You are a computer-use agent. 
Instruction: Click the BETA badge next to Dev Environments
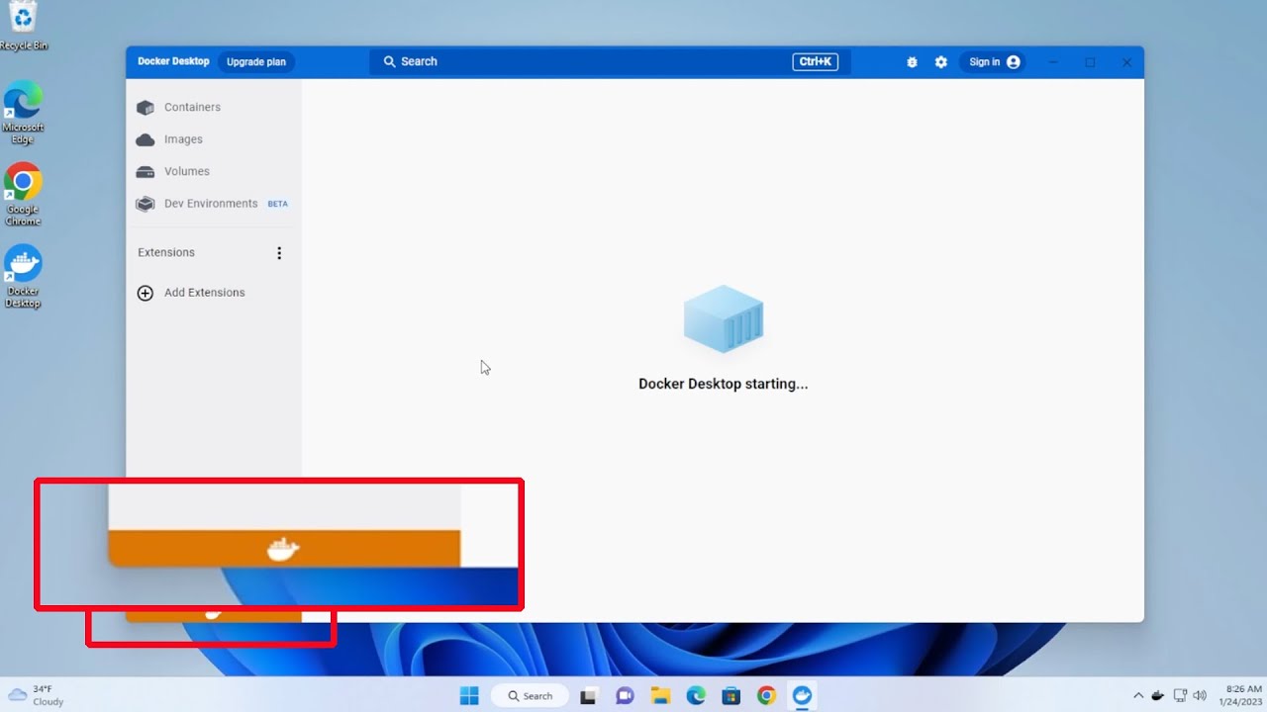tap(278, 204)
